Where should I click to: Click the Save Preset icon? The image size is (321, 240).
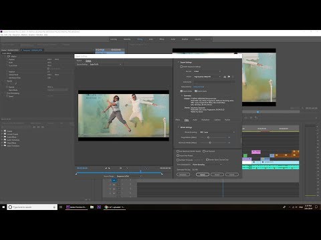point(225,77)
